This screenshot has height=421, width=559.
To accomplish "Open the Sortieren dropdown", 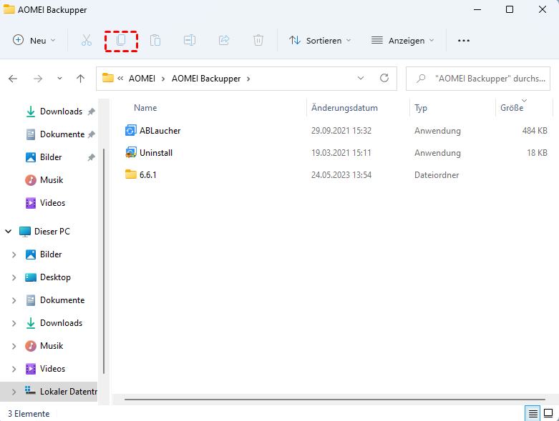I will tap(320, 40).
